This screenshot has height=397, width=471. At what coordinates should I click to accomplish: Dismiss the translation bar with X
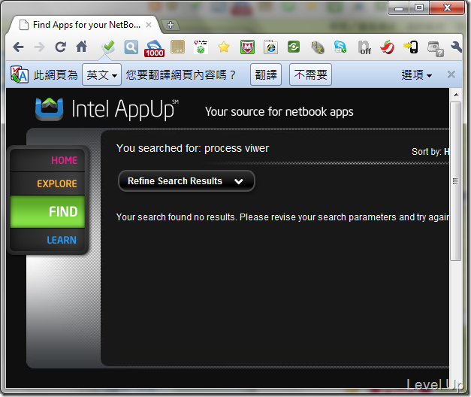pyautogui.click(x=451, y=74)
